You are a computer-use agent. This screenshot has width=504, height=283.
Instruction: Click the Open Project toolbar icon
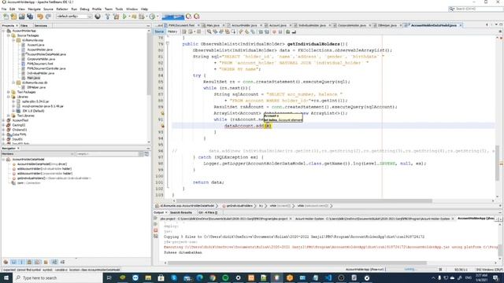(21, 17)
